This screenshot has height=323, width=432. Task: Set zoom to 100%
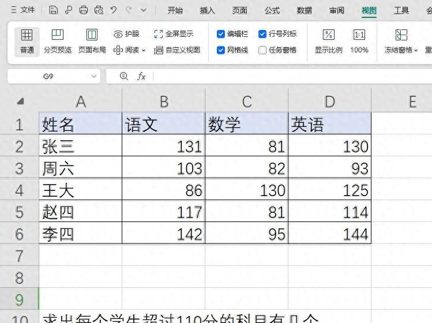point(359,42)
